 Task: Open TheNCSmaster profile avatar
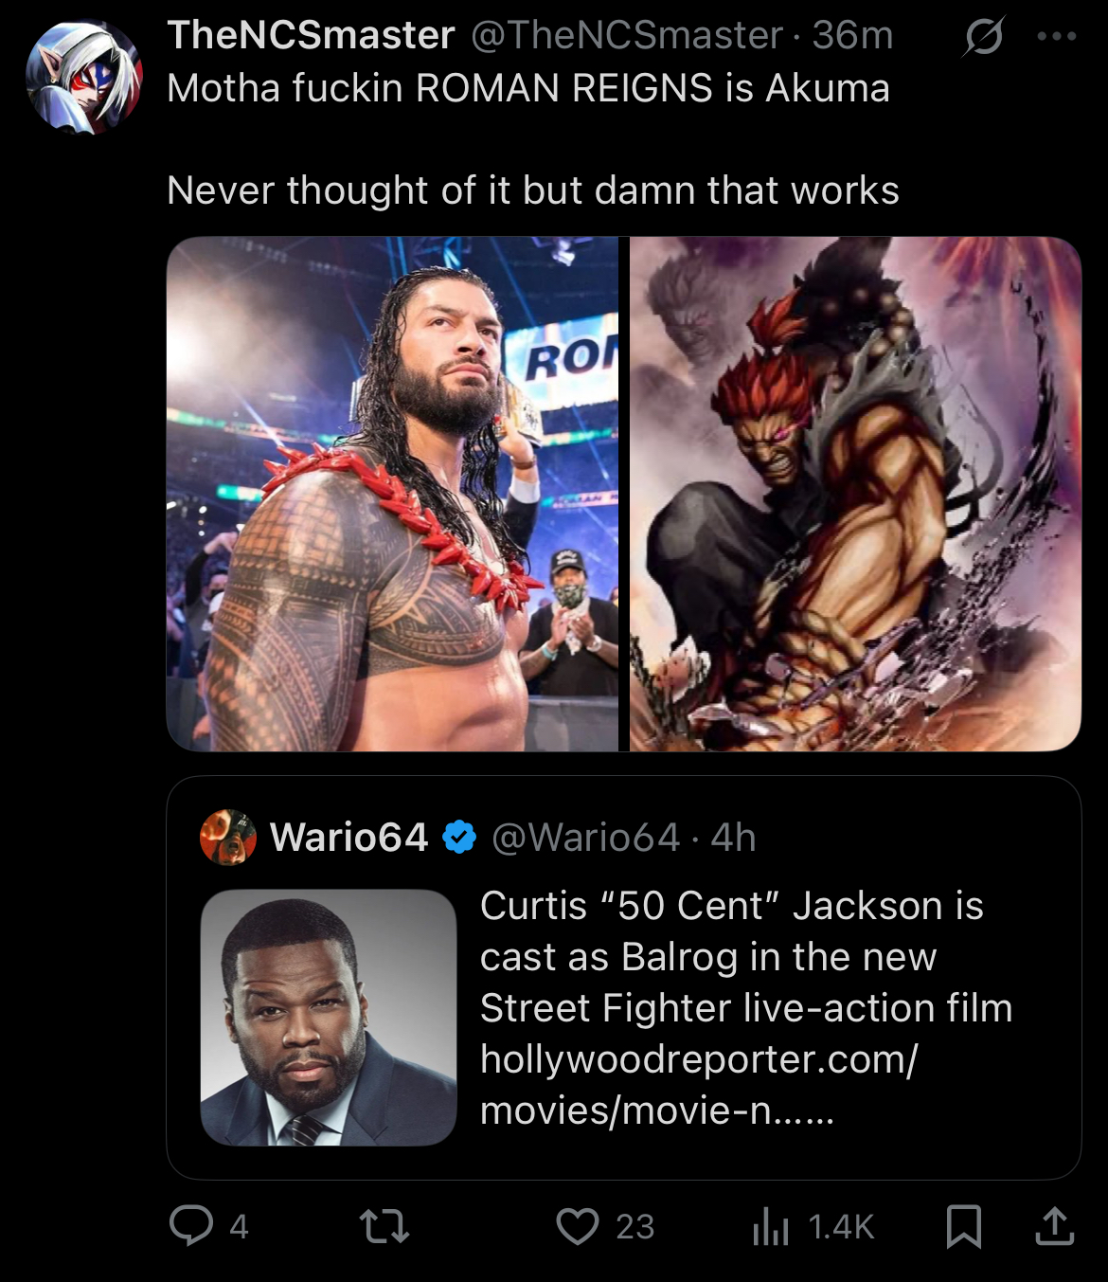tap(84, 78)
